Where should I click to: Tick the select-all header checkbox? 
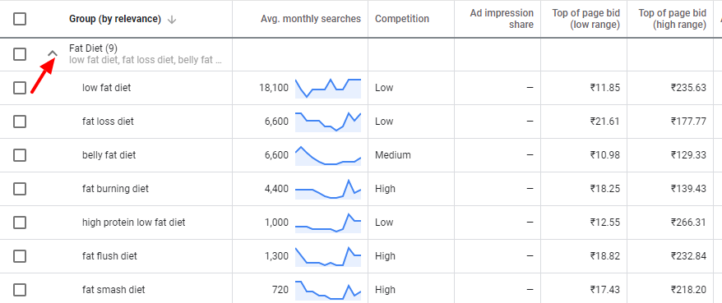(20, 19)
